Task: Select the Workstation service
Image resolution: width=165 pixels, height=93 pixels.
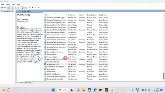Action: pos(76,72)
